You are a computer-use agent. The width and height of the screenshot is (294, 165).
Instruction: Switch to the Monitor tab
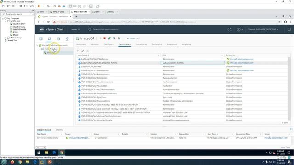95,44
